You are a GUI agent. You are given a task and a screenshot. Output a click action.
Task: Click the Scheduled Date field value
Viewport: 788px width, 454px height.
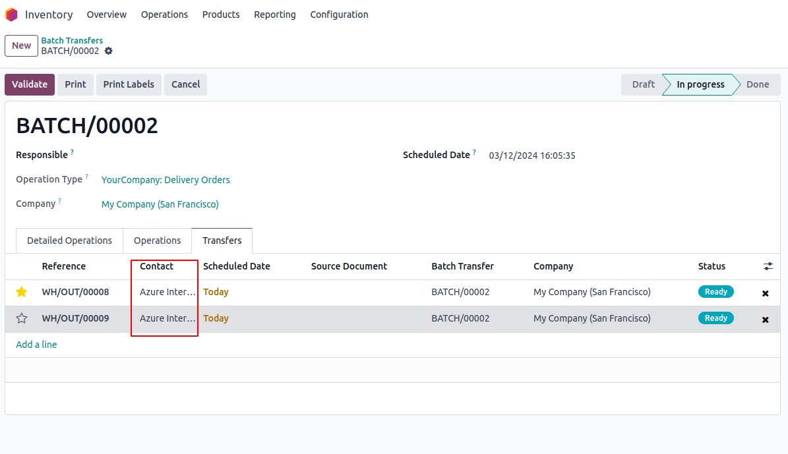tap(531, 156)
